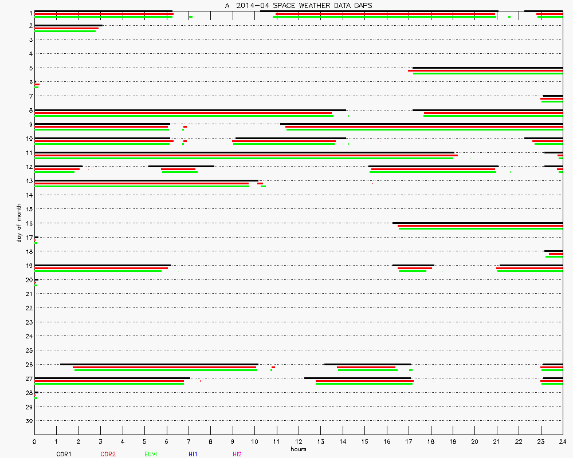Click hour 24 tick label on x-axis
Screen dimensions: 573x458
coord(562,441)
